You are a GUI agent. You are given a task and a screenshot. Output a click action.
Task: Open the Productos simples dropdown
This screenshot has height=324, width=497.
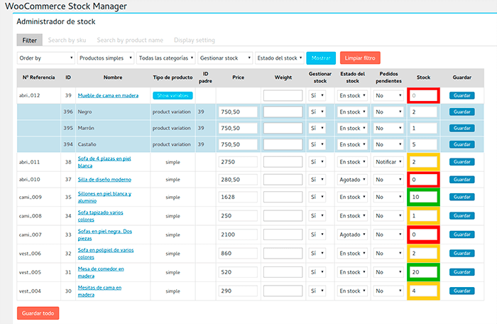coord(106,58)
